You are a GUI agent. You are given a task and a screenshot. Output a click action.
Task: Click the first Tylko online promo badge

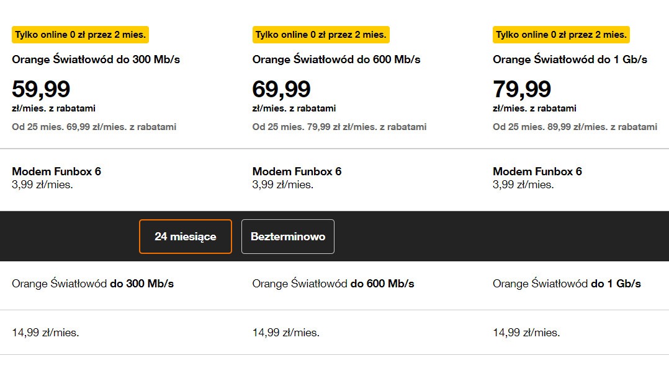pos(79,35)
